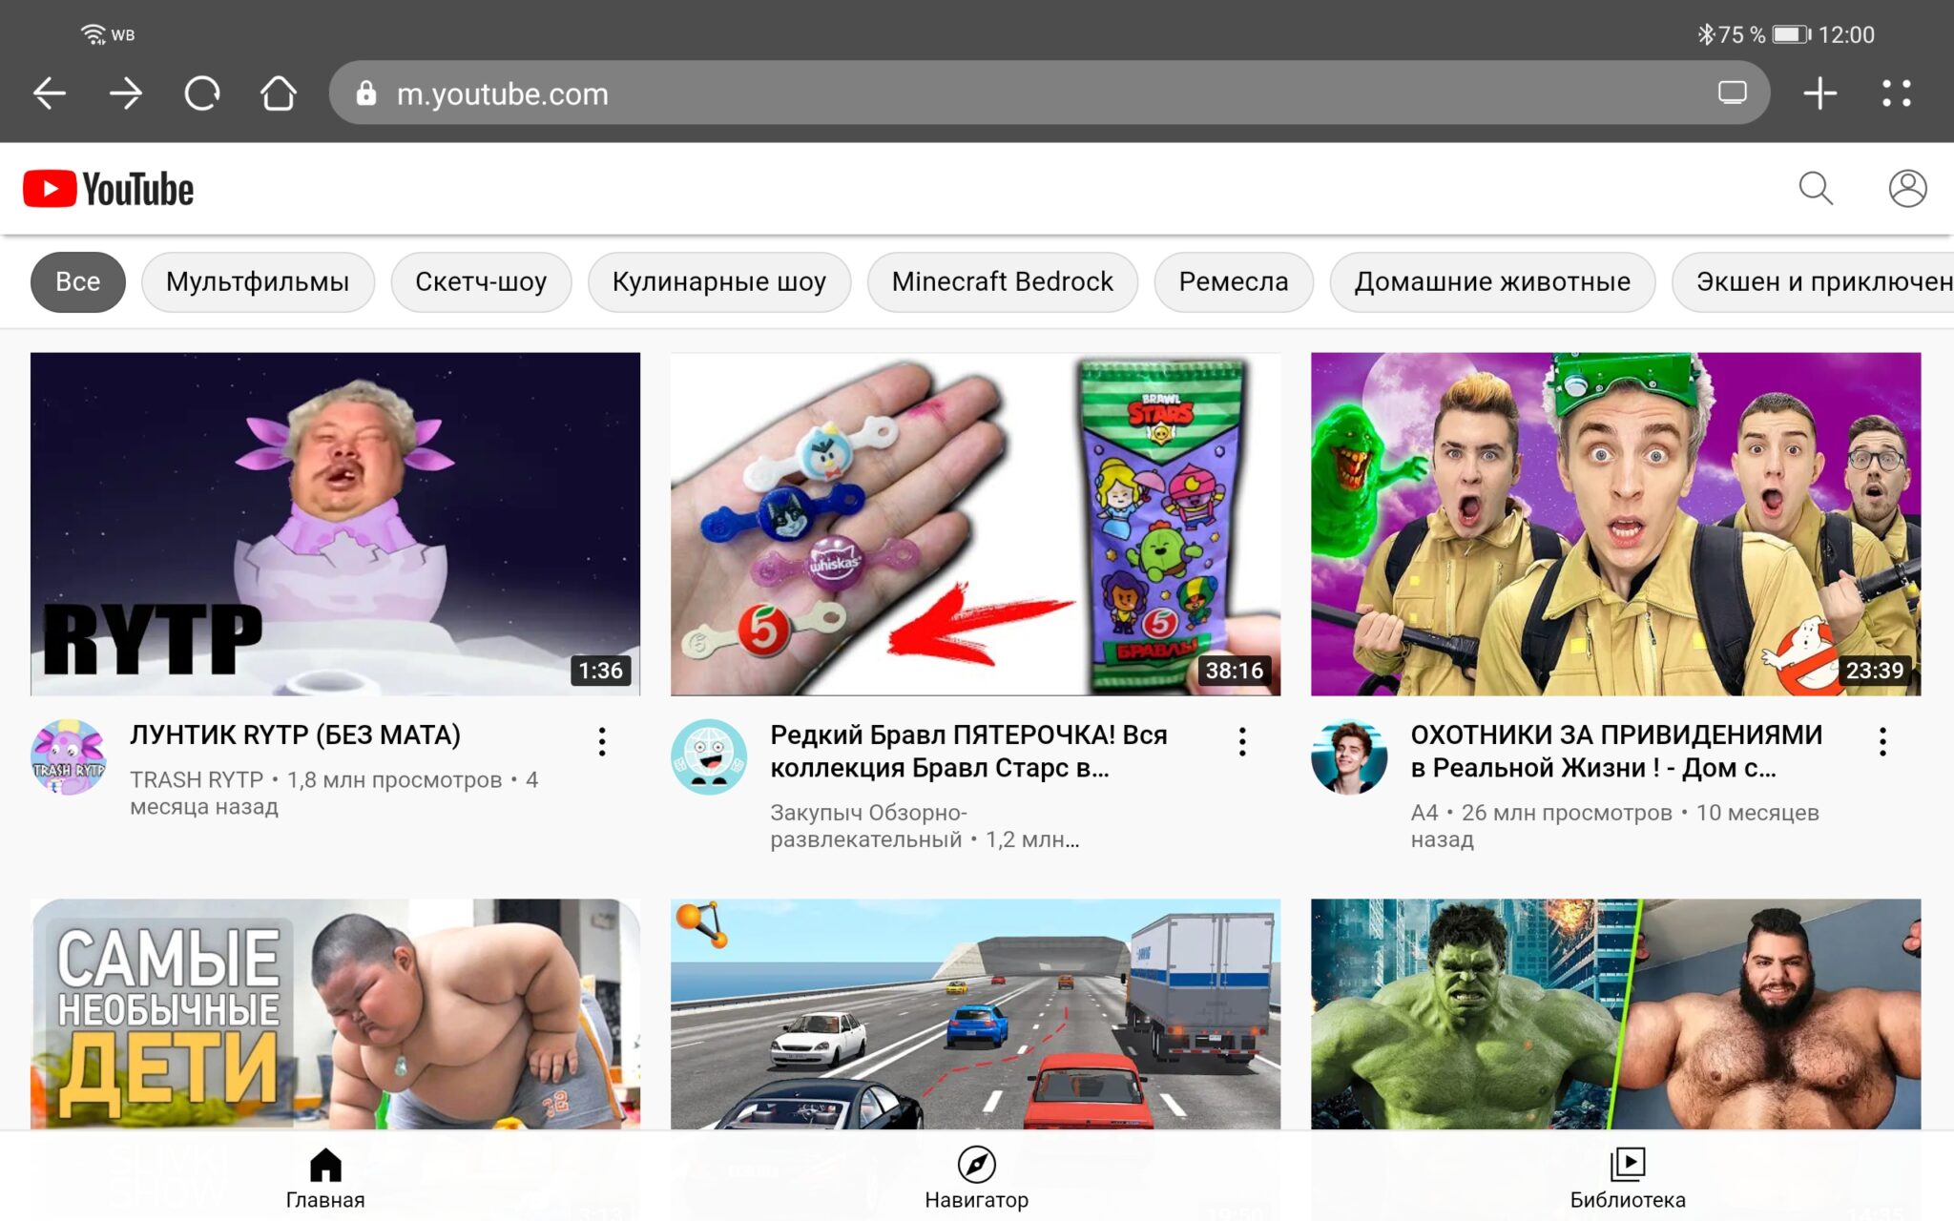1954x1221 pixels.
Task: Select the Minecraft Bedrock chip
Action: [x=1002, y=282]
